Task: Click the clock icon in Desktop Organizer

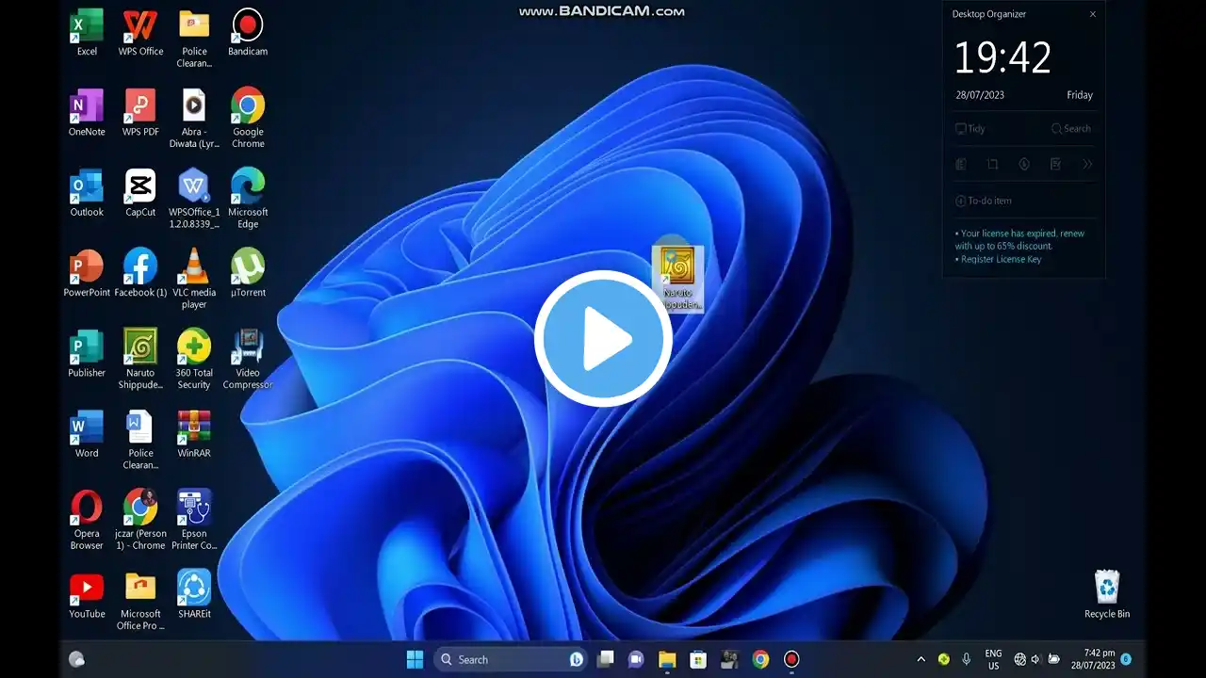Action: [x=1024, y=164]
